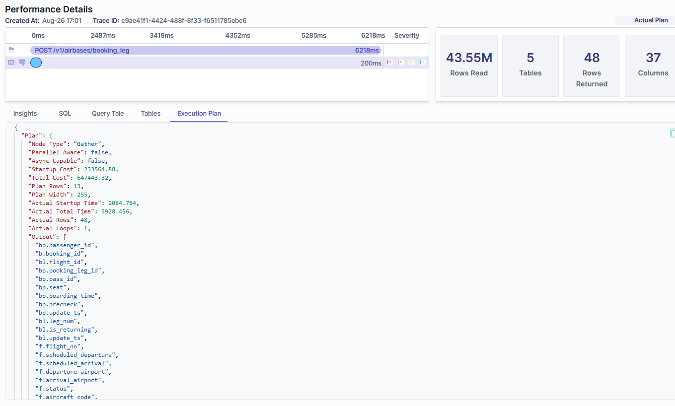Viewport: 675px width, 406px height.
Task: Open the Insights tab
Action: [25, 113]
